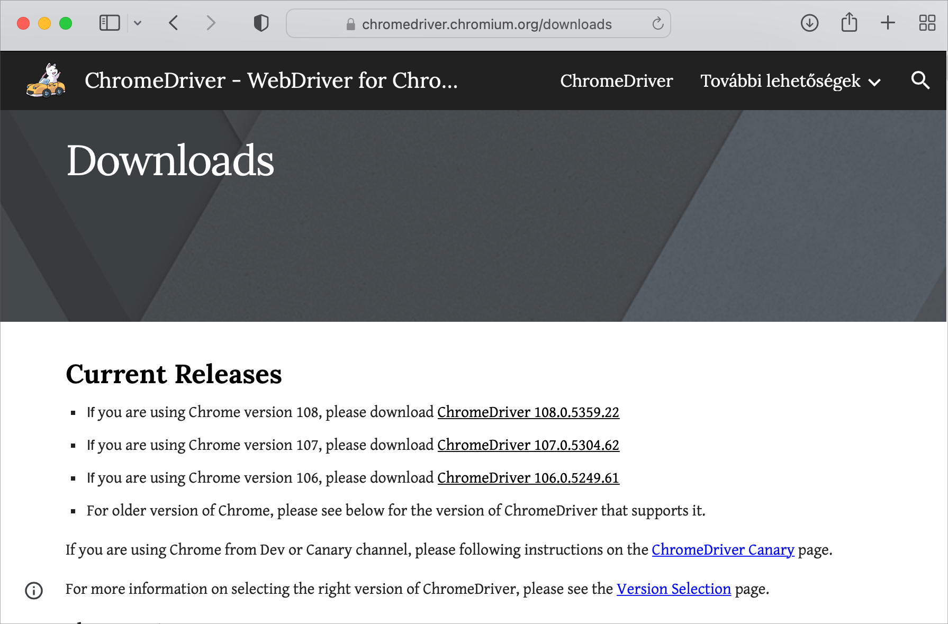Click the lock icon in the address bar

pyautogui.click(x=350, y=24)
